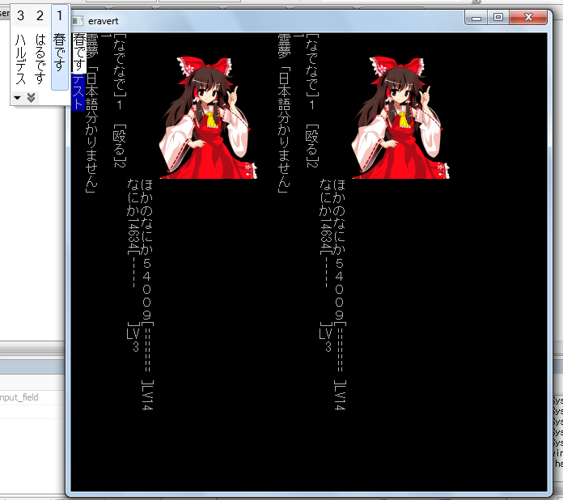Click the left LV4 gauge bar
The height and width of the screenshot is (500, 563).
point(146,356)
